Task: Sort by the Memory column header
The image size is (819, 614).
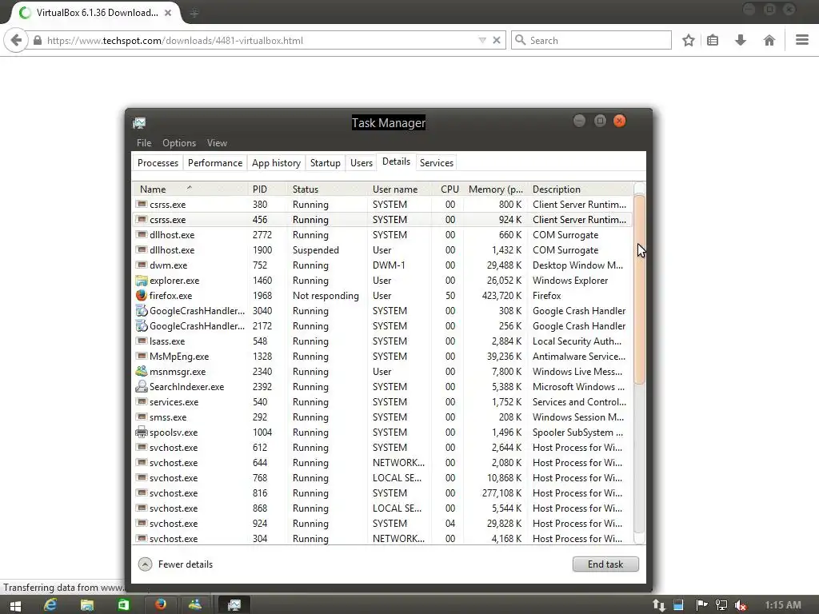Action: pyautogui.click(x=495, y=189)
